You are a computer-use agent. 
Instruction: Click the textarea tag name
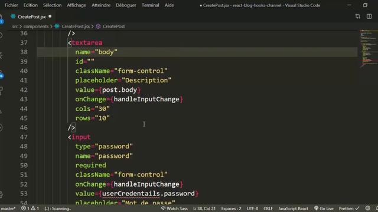[87, 42]
